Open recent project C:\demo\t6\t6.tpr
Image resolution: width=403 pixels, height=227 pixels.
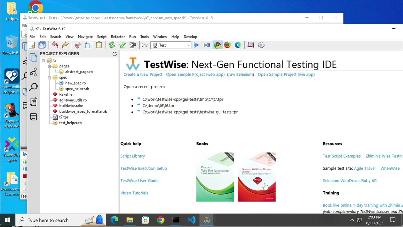coord(158,106)
